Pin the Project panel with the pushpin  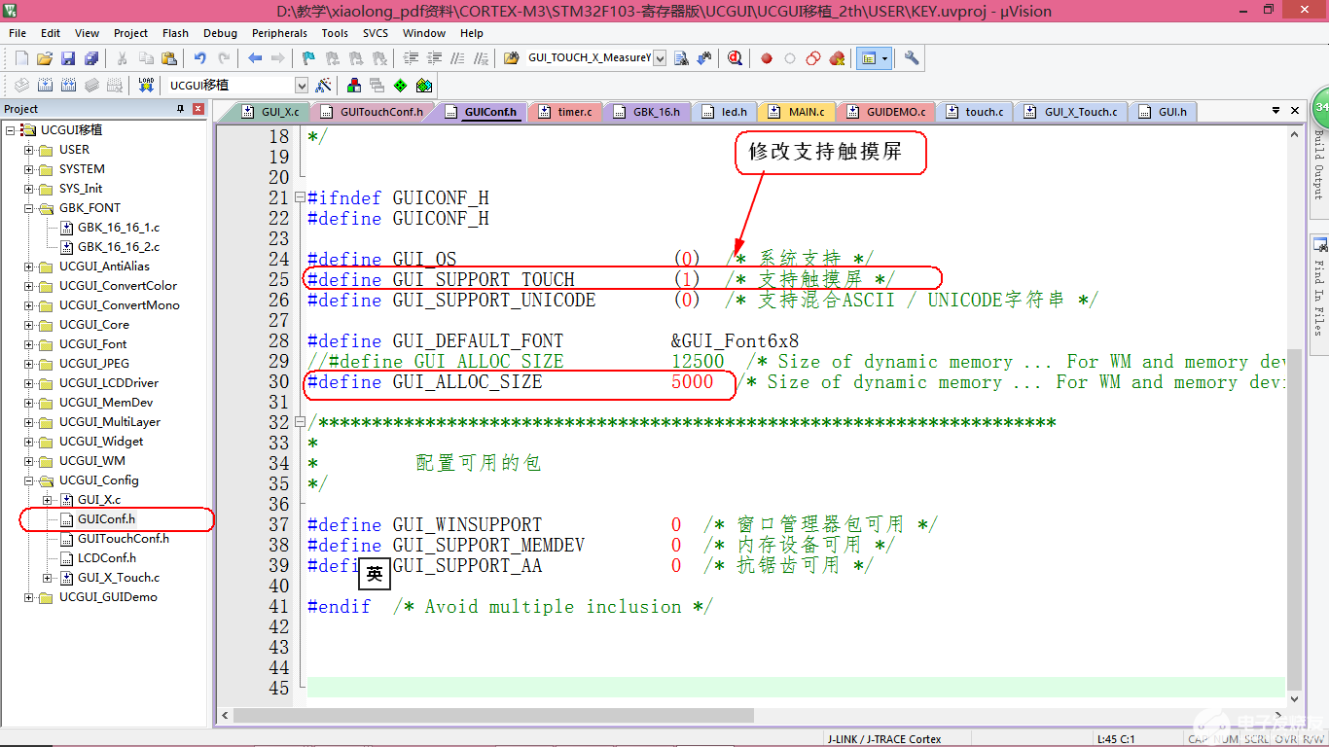click(180, 109)
